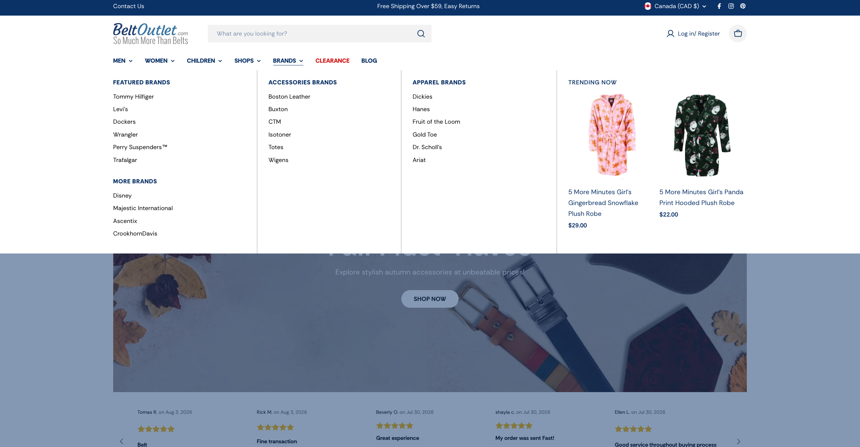The image size is (860, 447).
Task: Go to next review with right arrow
Action: [x=739, y=441]
